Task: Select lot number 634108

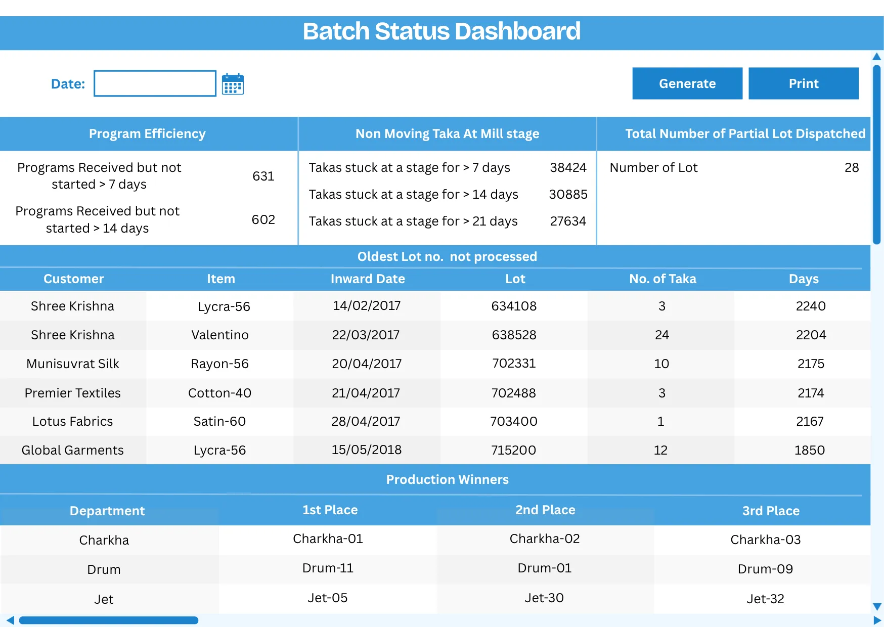Action: coord(514,306)
